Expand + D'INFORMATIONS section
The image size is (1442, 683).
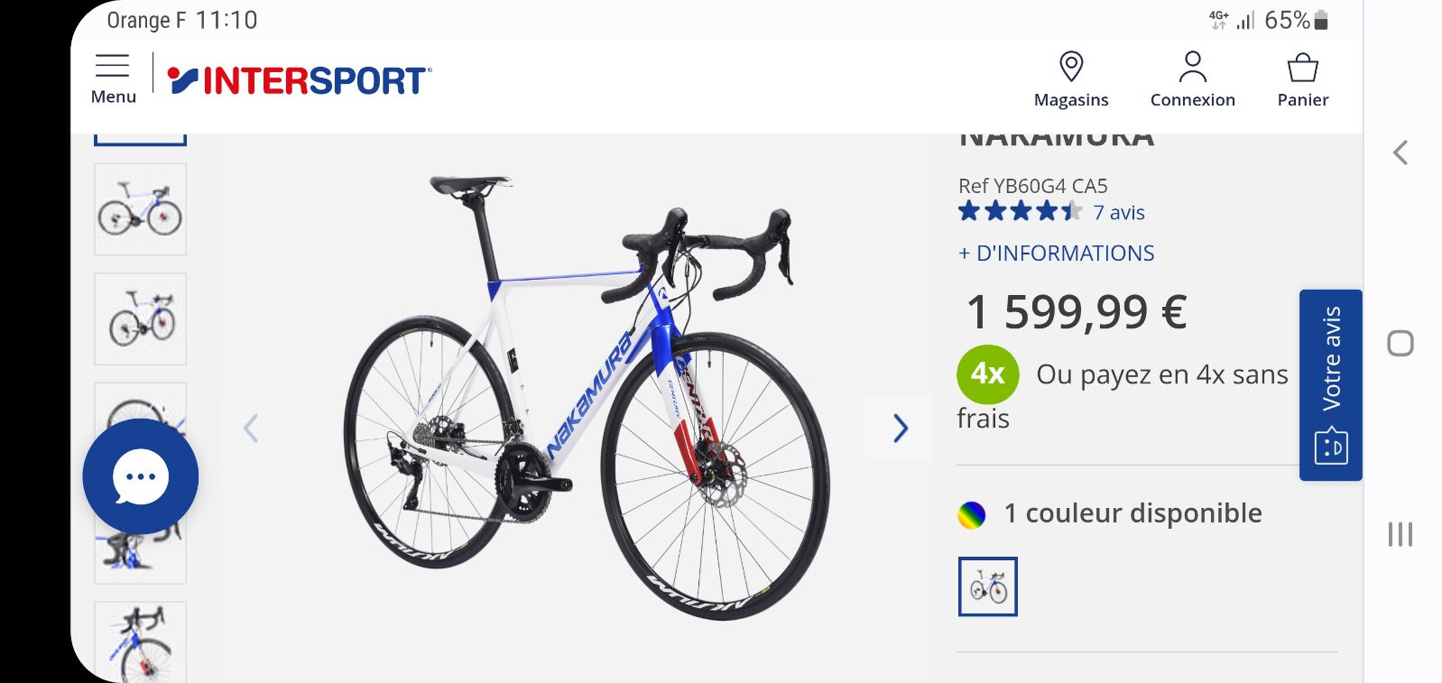click(1056, 254)
